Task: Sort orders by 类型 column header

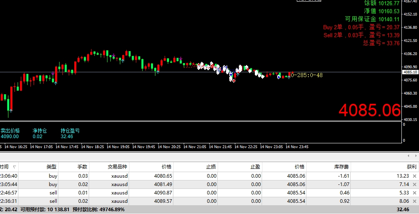Action: coord(51,167)
